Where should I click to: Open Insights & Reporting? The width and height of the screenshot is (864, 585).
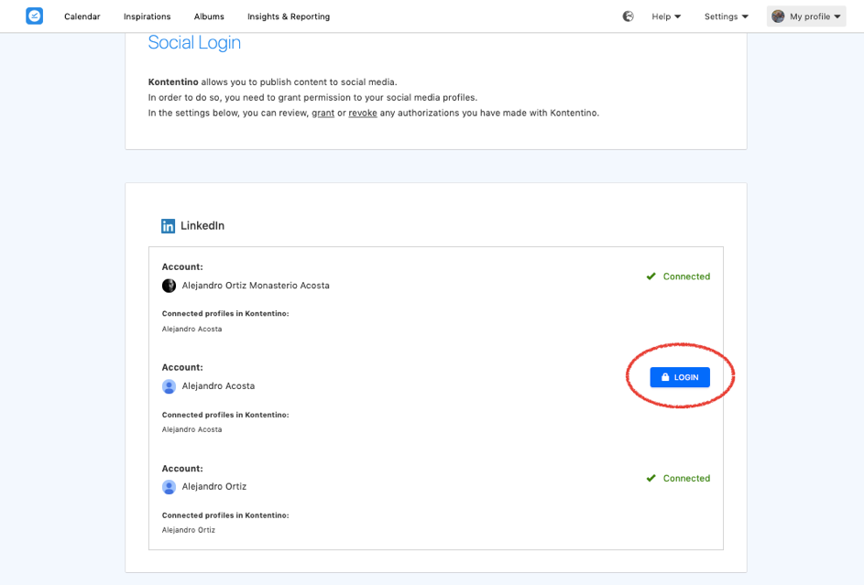[289, 16]
